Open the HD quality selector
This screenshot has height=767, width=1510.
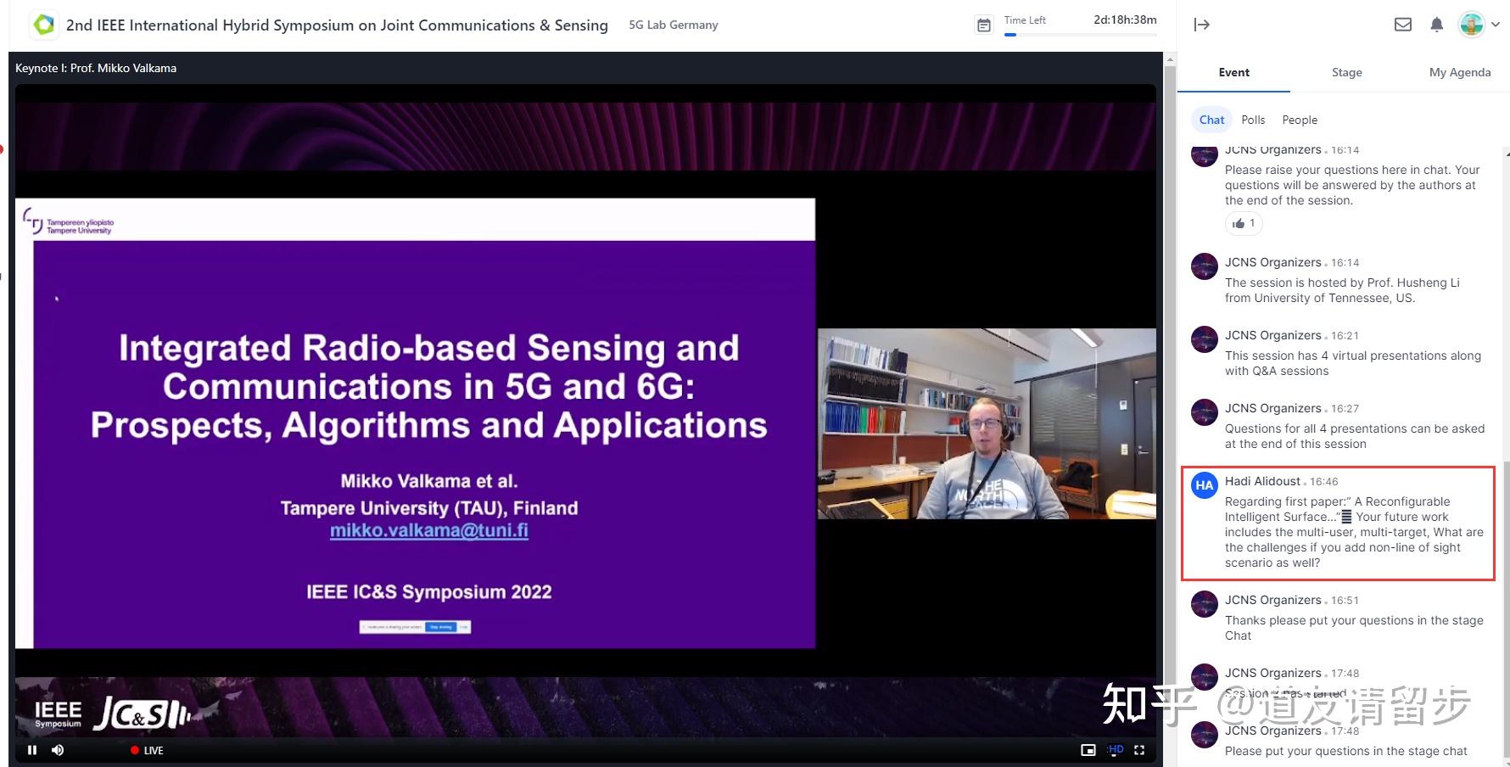pyautogui.click(x=1115, y=750)
